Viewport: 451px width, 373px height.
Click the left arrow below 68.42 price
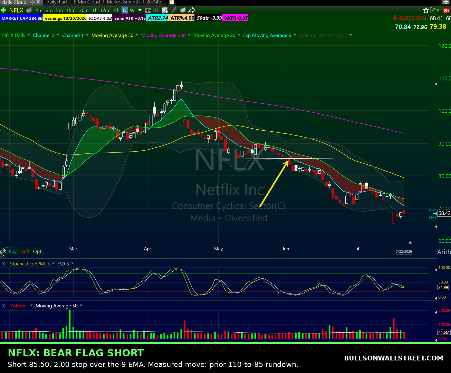coord(436,227)
